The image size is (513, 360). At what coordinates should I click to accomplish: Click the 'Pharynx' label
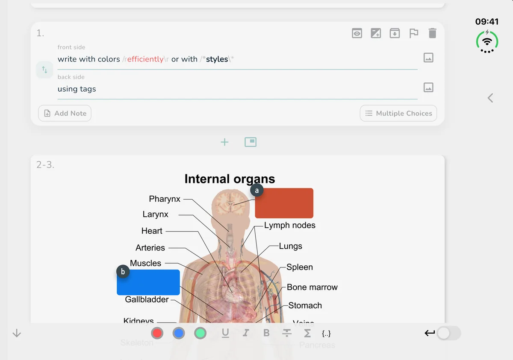(x=165, y=199)
